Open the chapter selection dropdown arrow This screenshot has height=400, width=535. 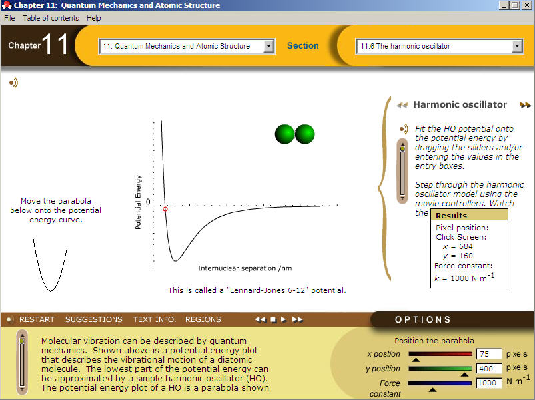(269, 46)
